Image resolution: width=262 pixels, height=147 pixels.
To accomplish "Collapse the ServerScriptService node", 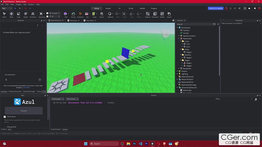I will point(177,88).
